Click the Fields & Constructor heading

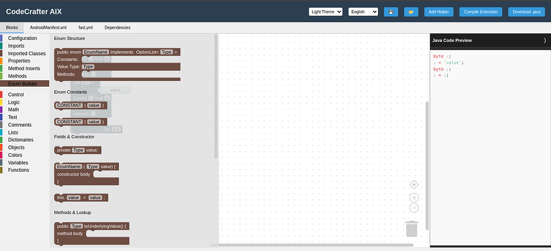[x=74, y=137]
